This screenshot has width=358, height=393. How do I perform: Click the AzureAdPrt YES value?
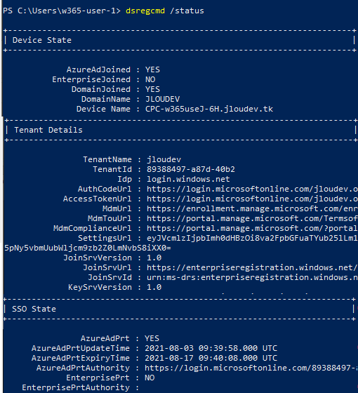tap(152, 338)
